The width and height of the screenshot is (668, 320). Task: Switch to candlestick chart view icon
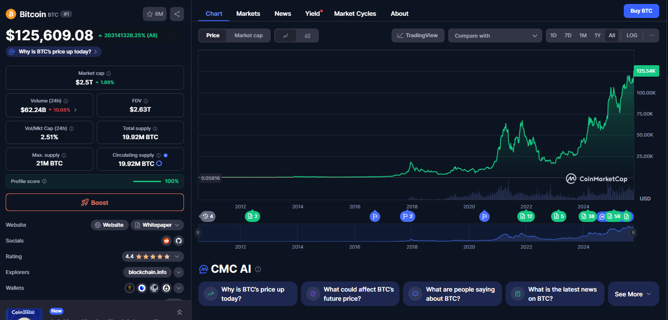click(307, 35)
